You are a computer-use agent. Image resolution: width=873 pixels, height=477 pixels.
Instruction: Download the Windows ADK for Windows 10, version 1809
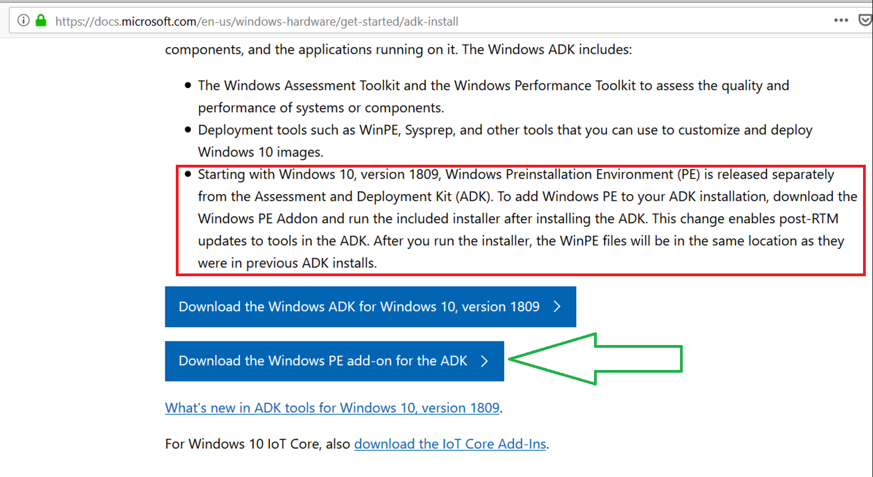[370, 307]
